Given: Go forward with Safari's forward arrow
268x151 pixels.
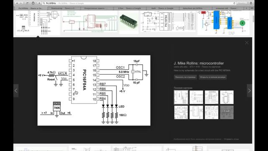Looking at the screenshot, I should pos(21,3).
